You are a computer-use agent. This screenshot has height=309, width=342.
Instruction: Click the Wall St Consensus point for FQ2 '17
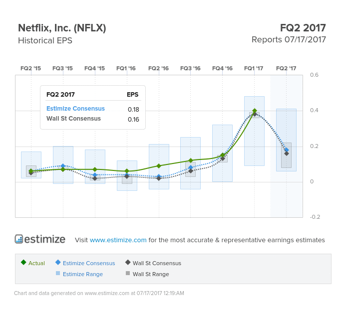click(x=287, y=154)
